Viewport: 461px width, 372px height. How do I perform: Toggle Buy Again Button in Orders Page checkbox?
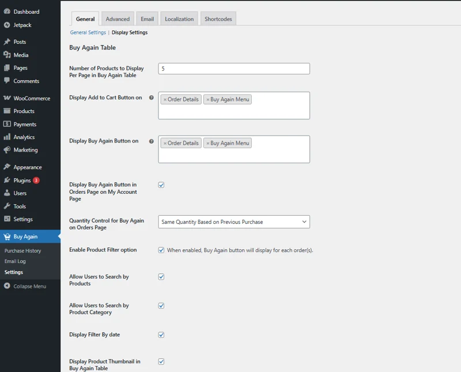point(161,185)
